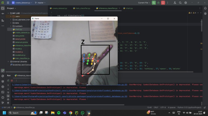
Task: Expand the numbers folder
Action: click(11, 26)
